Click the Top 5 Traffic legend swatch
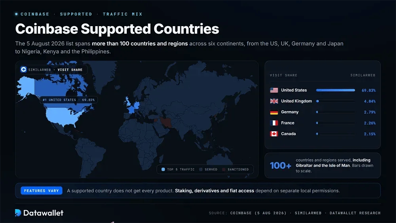Viewport: 396px width, 223px height. pos(163,170)
